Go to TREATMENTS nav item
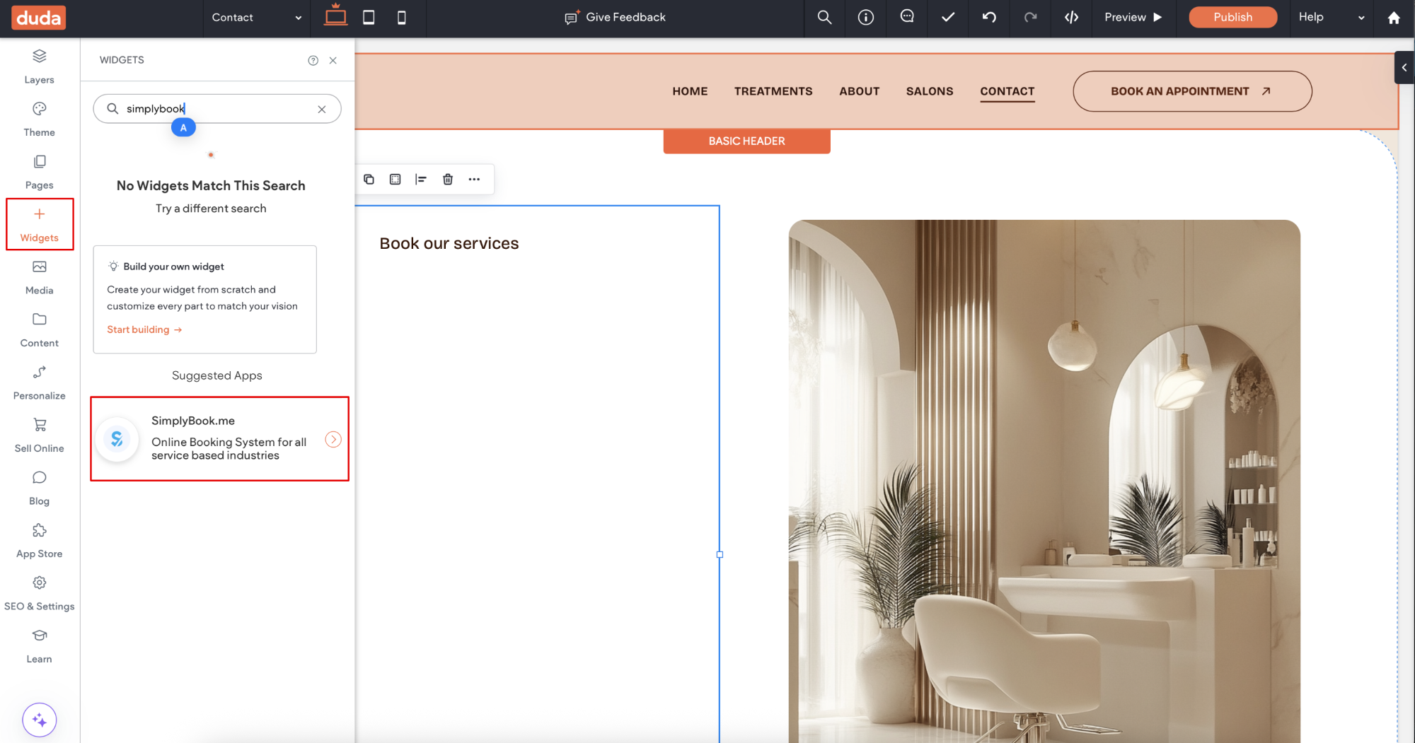This screenshot has height=743, width=1415. pos(773,91)
